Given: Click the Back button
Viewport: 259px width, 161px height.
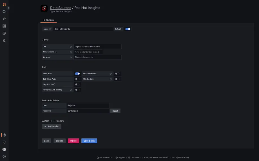Looking at the screenshot, I should click(46, 141).
